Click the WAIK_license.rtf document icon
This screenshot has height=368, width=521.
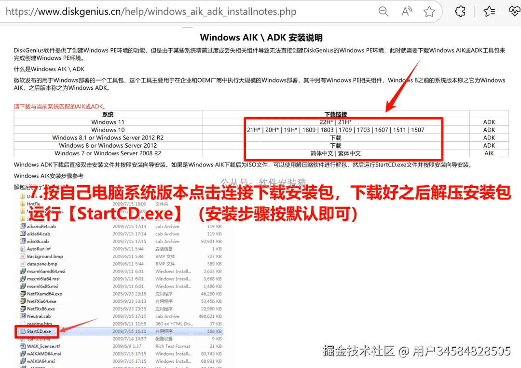tap(23, 346)
